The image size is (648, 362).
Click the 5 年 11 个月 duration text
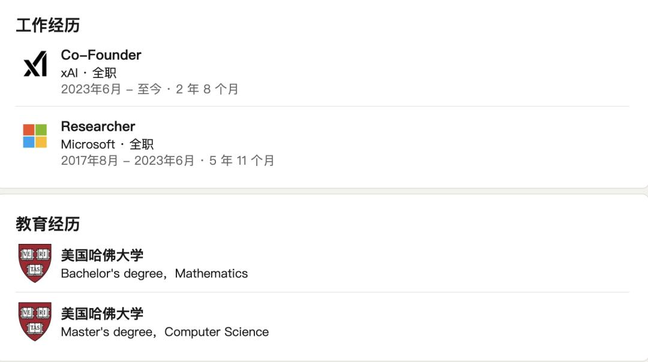(242, 161)
